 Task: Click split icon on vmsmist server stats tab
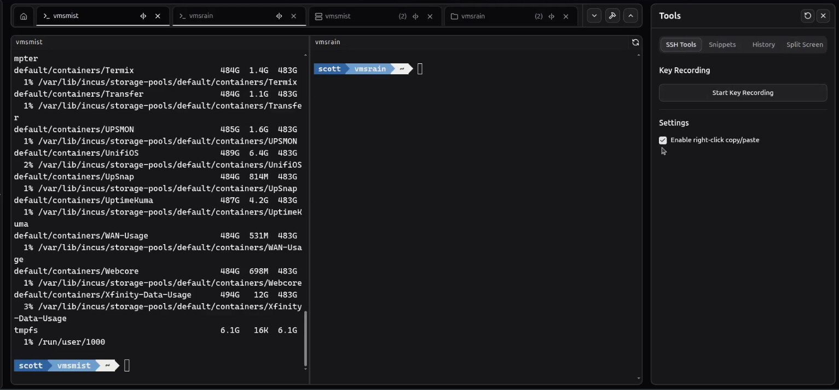click(x=415, y=16)
